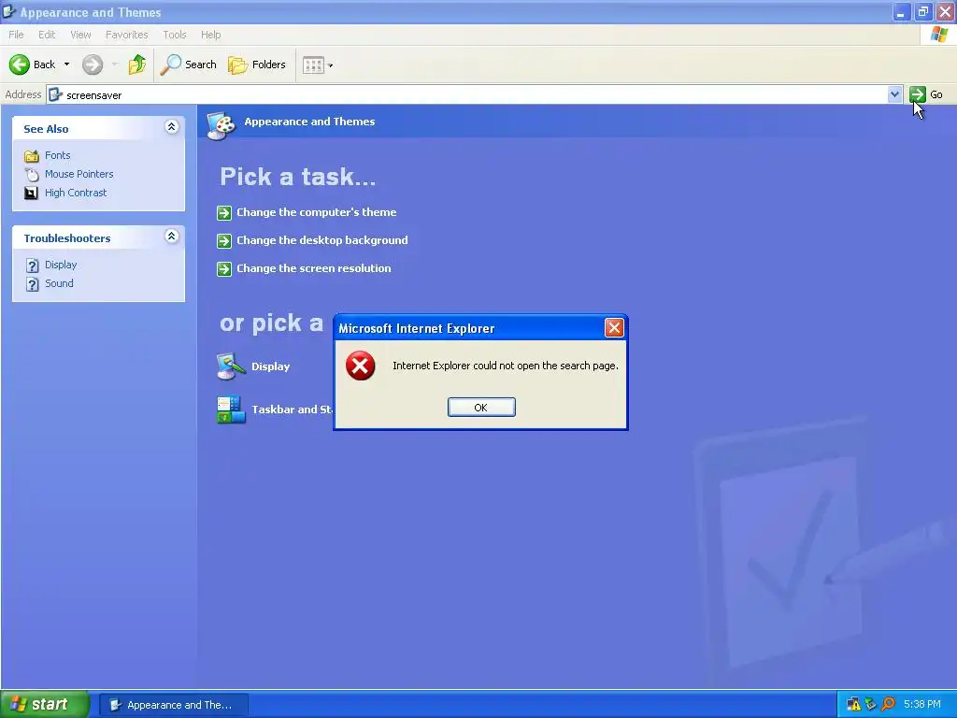Open the High Contrast link

pos(76,193)
